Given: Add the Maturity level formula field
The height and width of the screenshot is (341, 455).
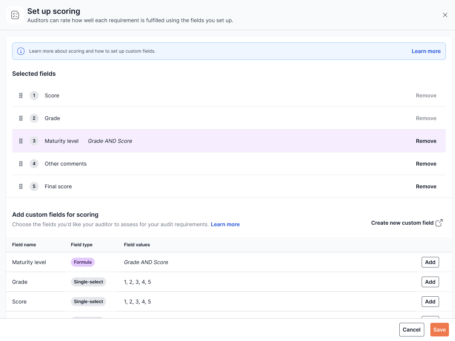Looking at the screenshot, I should pos(430,262).
